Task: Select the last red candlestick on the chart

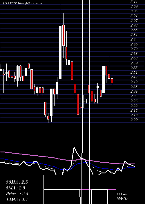Action: click(112, 81)
